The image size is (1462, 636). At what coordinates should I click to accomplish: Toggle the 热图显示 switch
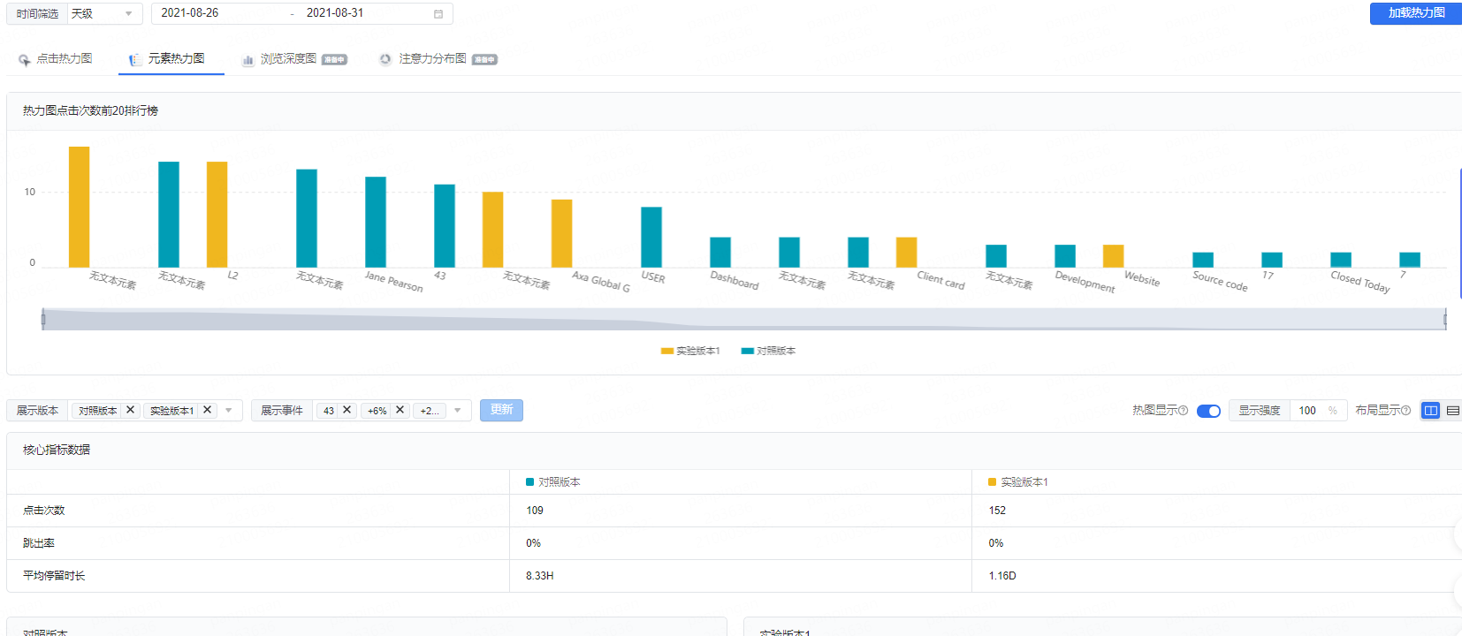click(1208, 411)
